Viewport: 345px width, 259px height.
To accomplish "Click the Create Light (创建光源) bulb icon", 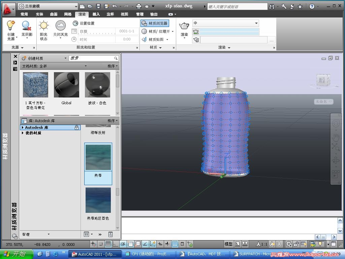I will (x=11, y=26).
